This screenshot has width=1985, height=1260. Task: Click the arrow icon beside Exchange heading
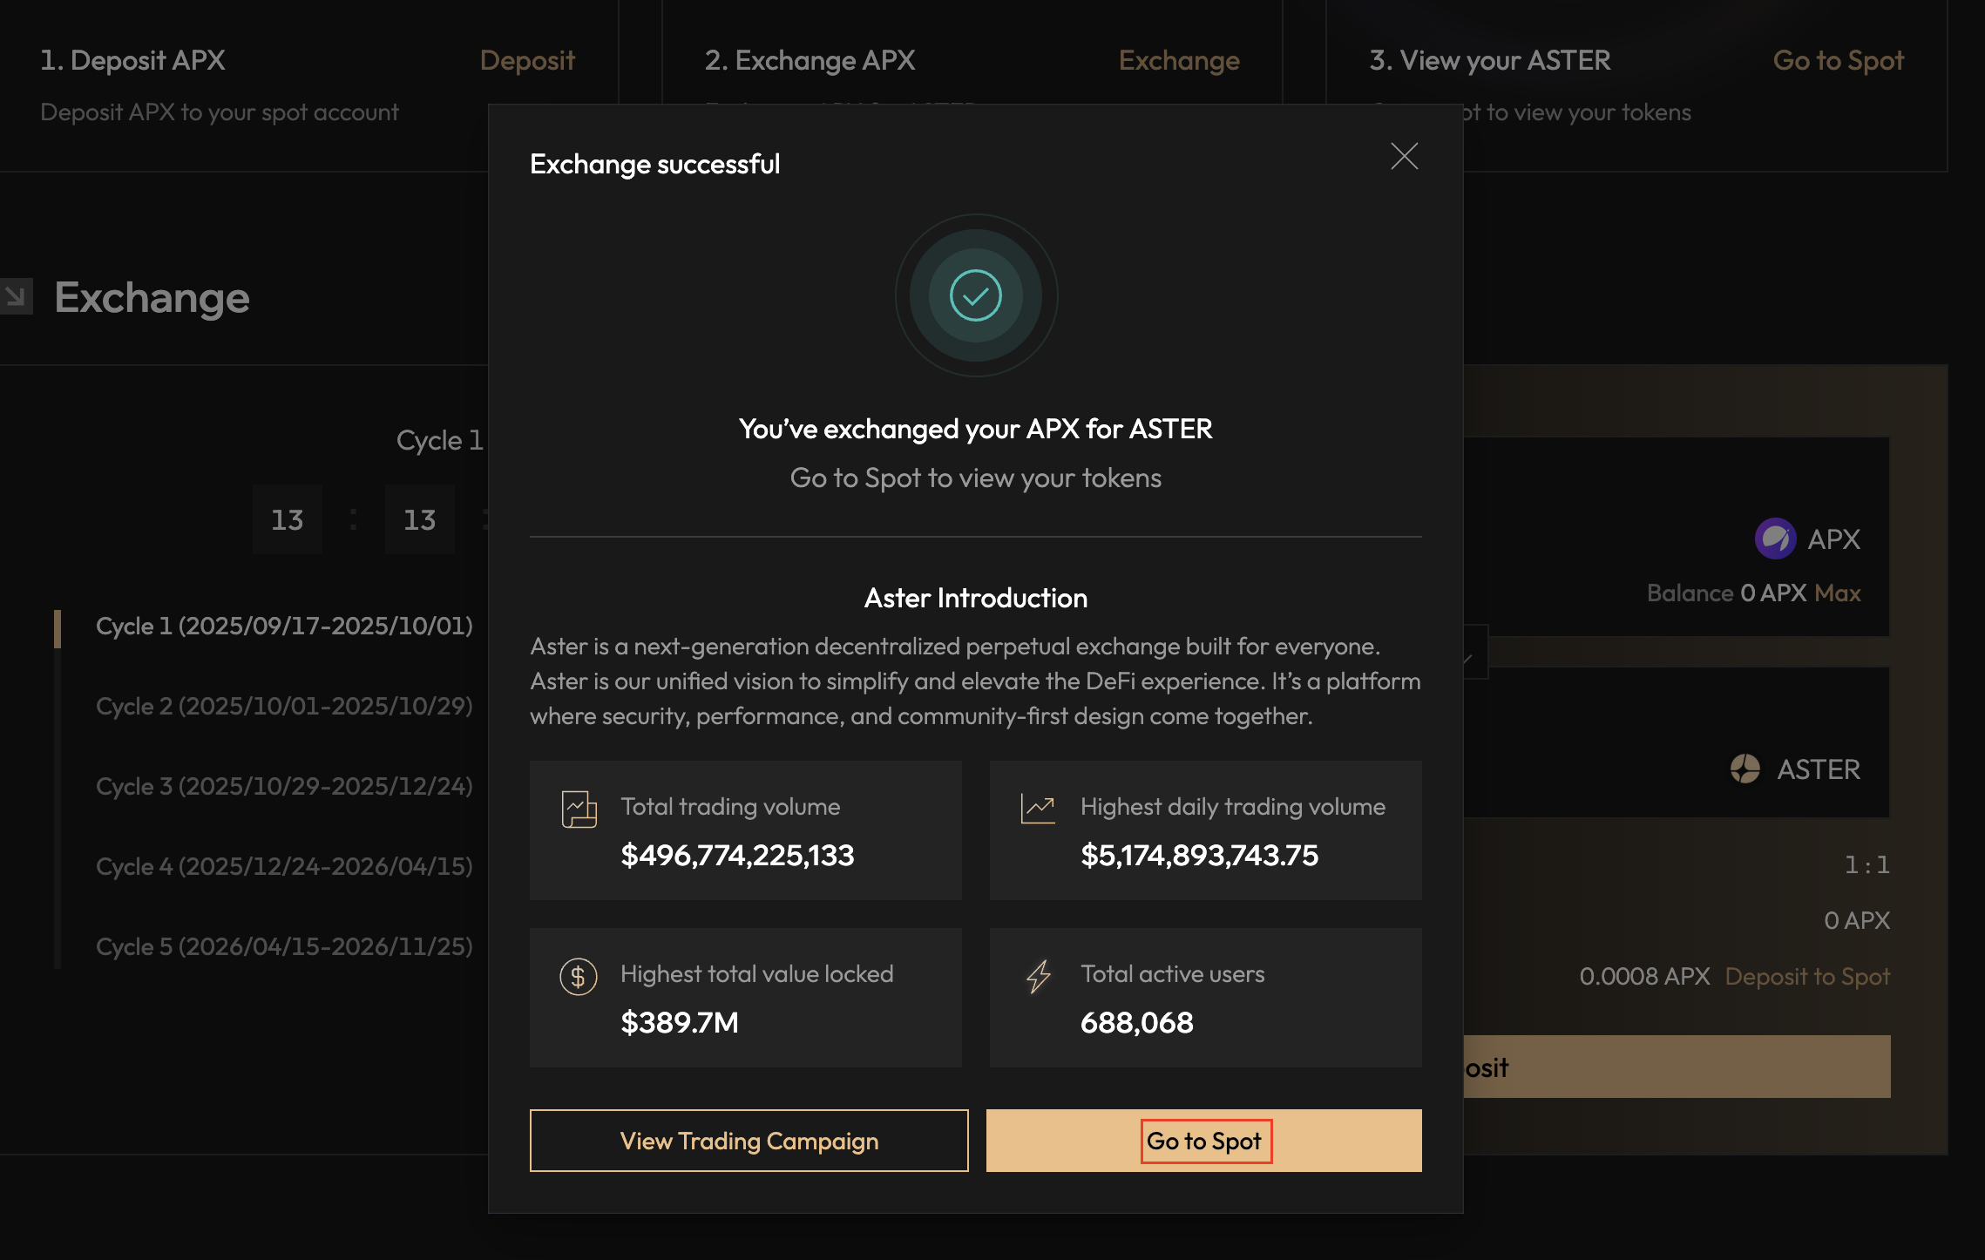[16, 296]
